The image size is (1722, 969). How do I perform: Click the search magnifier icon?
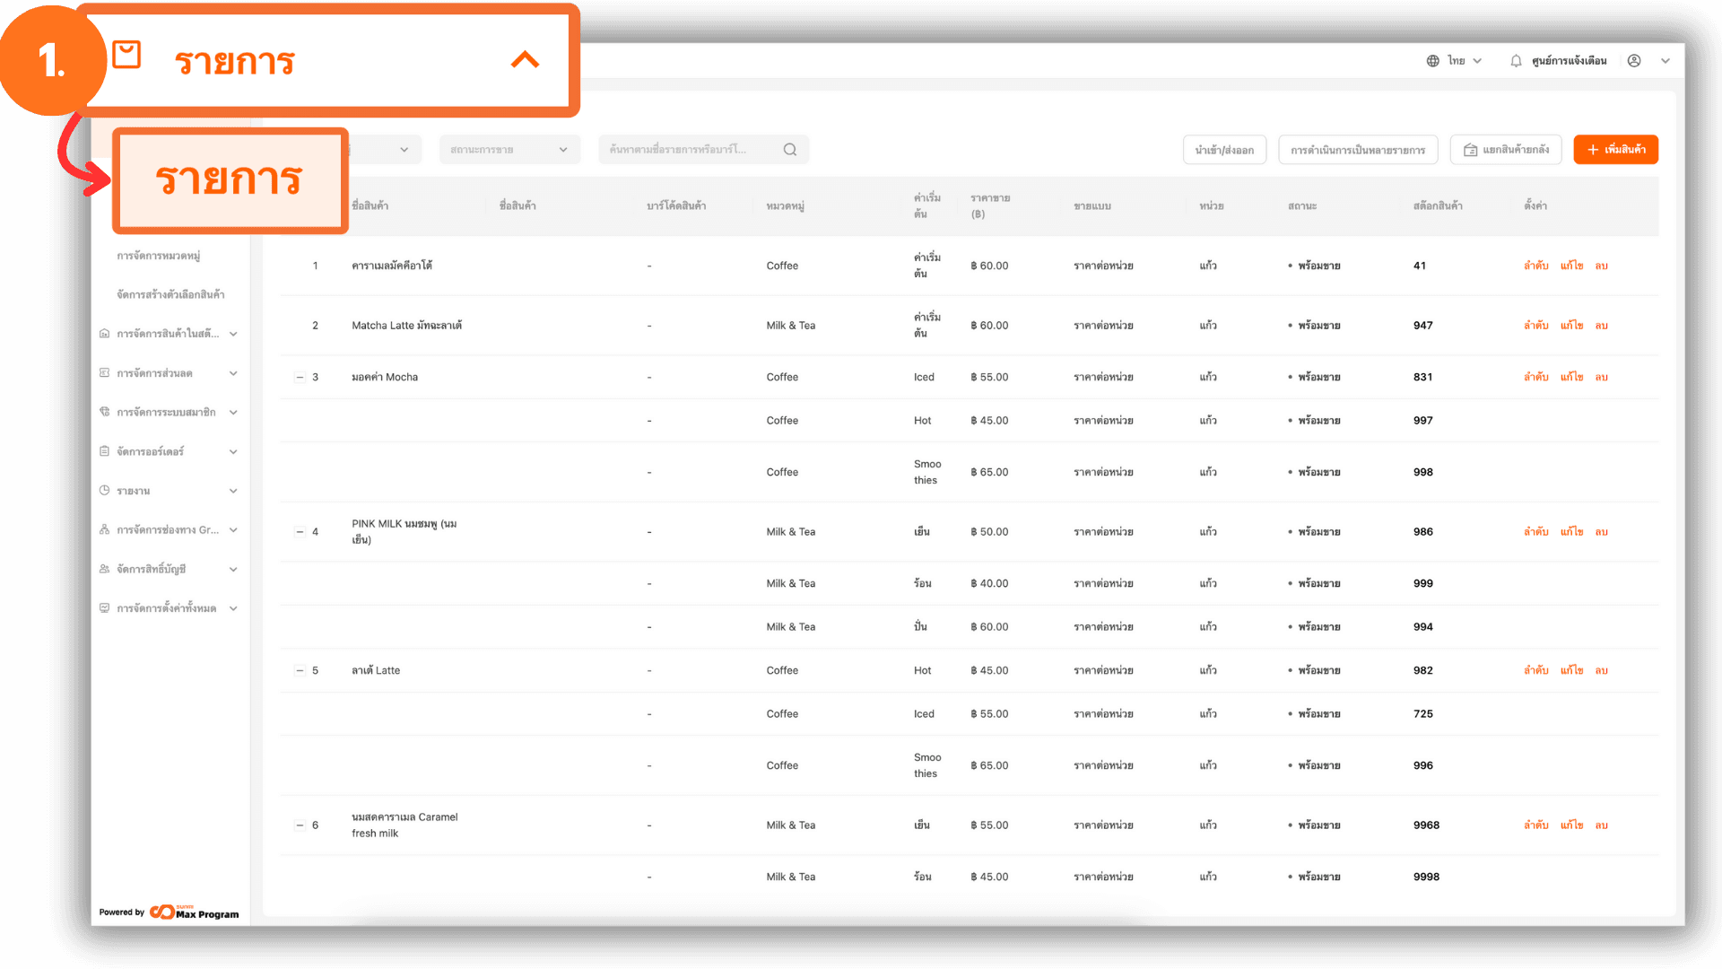[x=789, y=150]
